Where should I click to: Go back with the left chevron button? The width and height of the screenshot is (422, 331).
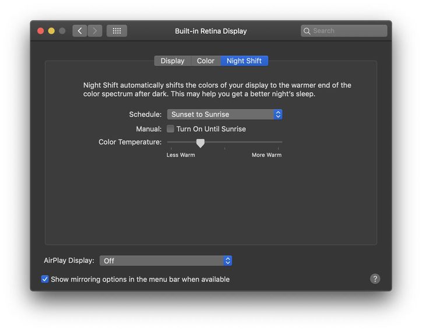click(x=80, y=31)
